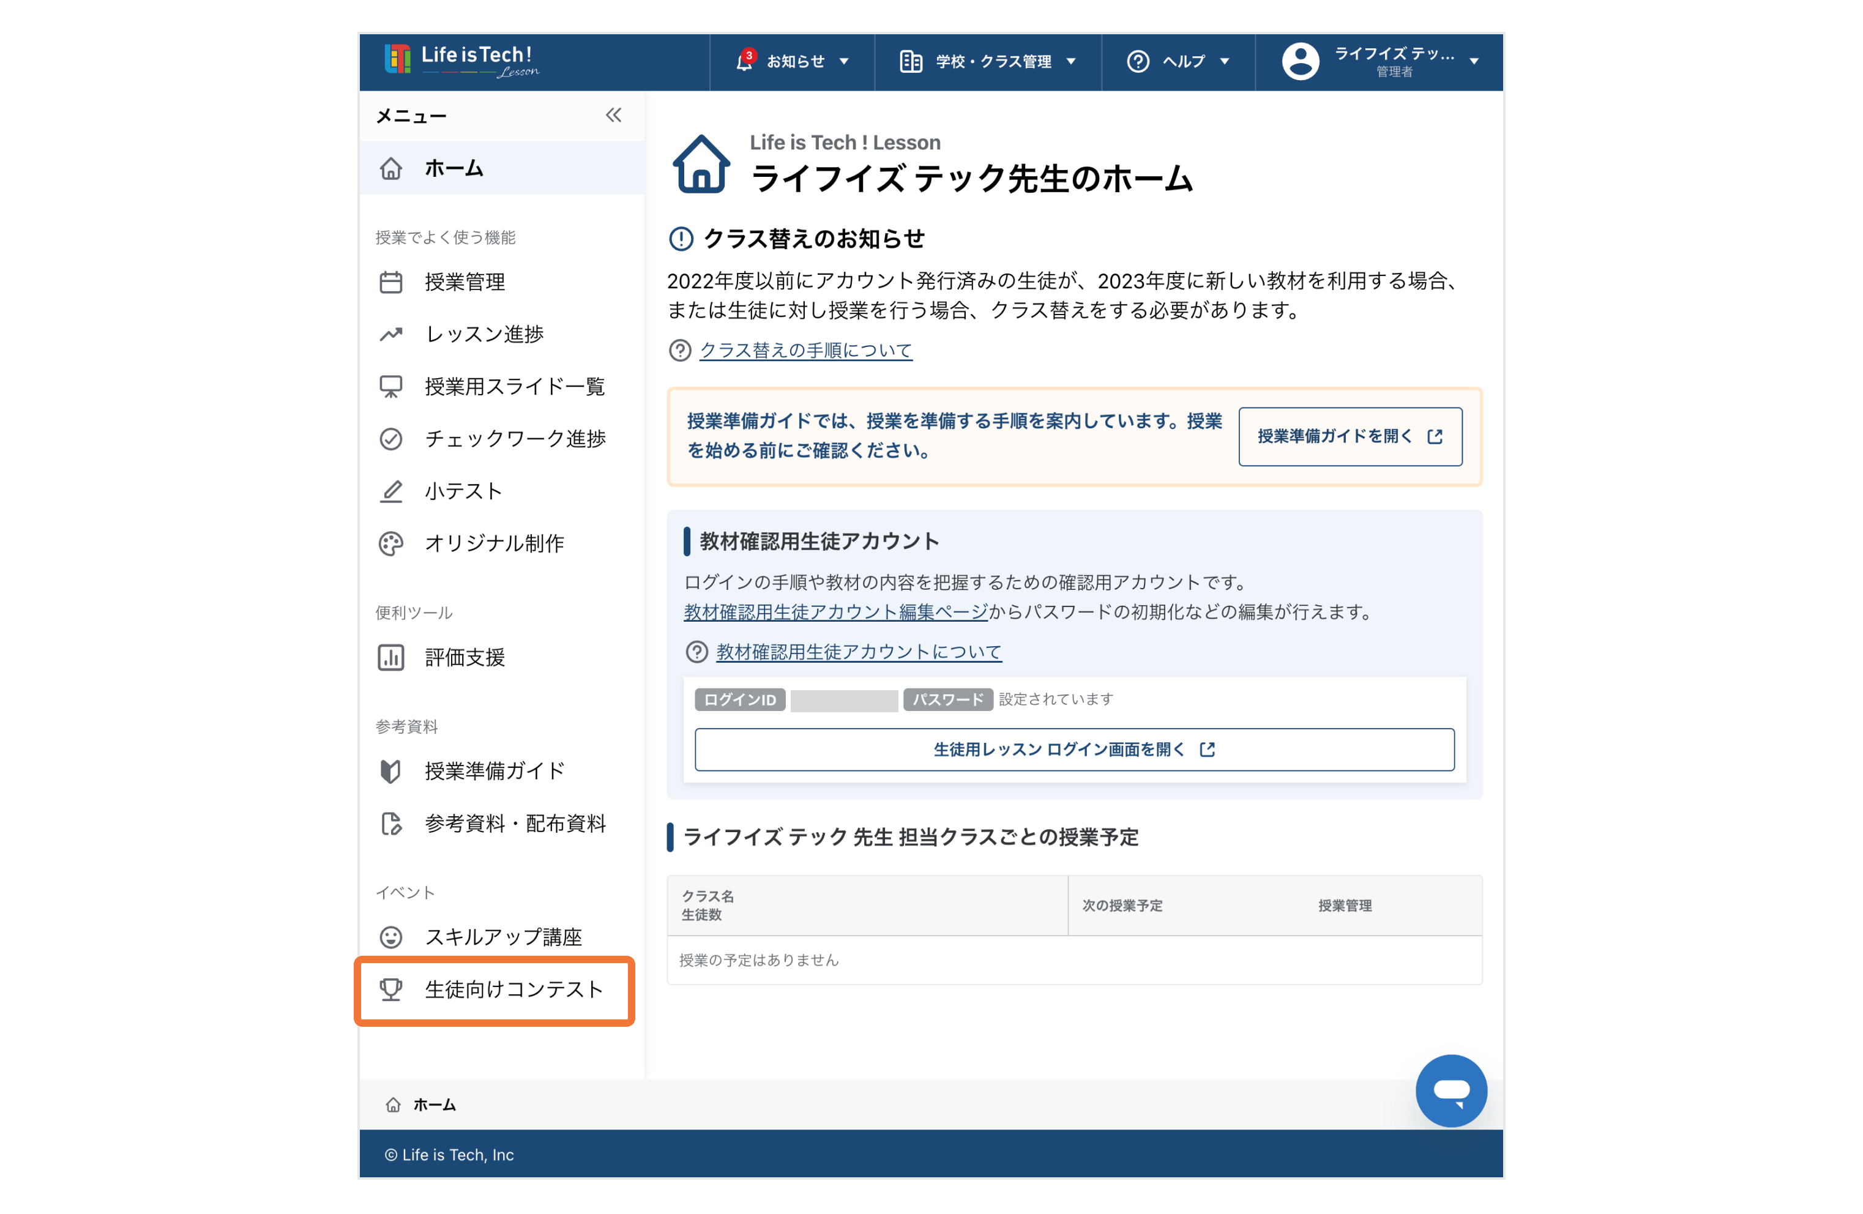Open the ライフイズ テッ… account menu
Viewport: 1863px width, 1214px height.
(x=1380, y=61)
